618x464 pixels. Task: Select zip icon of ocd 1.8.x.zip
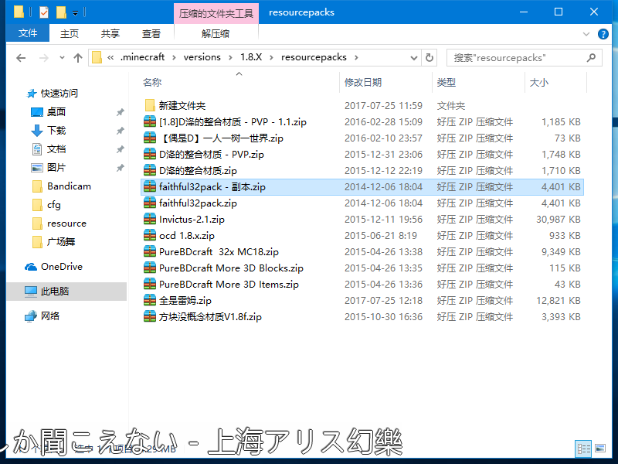pos(150,236)
